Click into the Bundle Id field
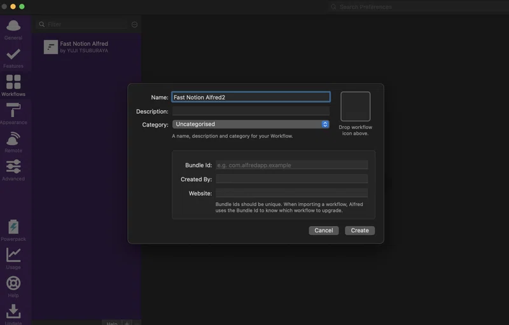 tap(291, 165)
